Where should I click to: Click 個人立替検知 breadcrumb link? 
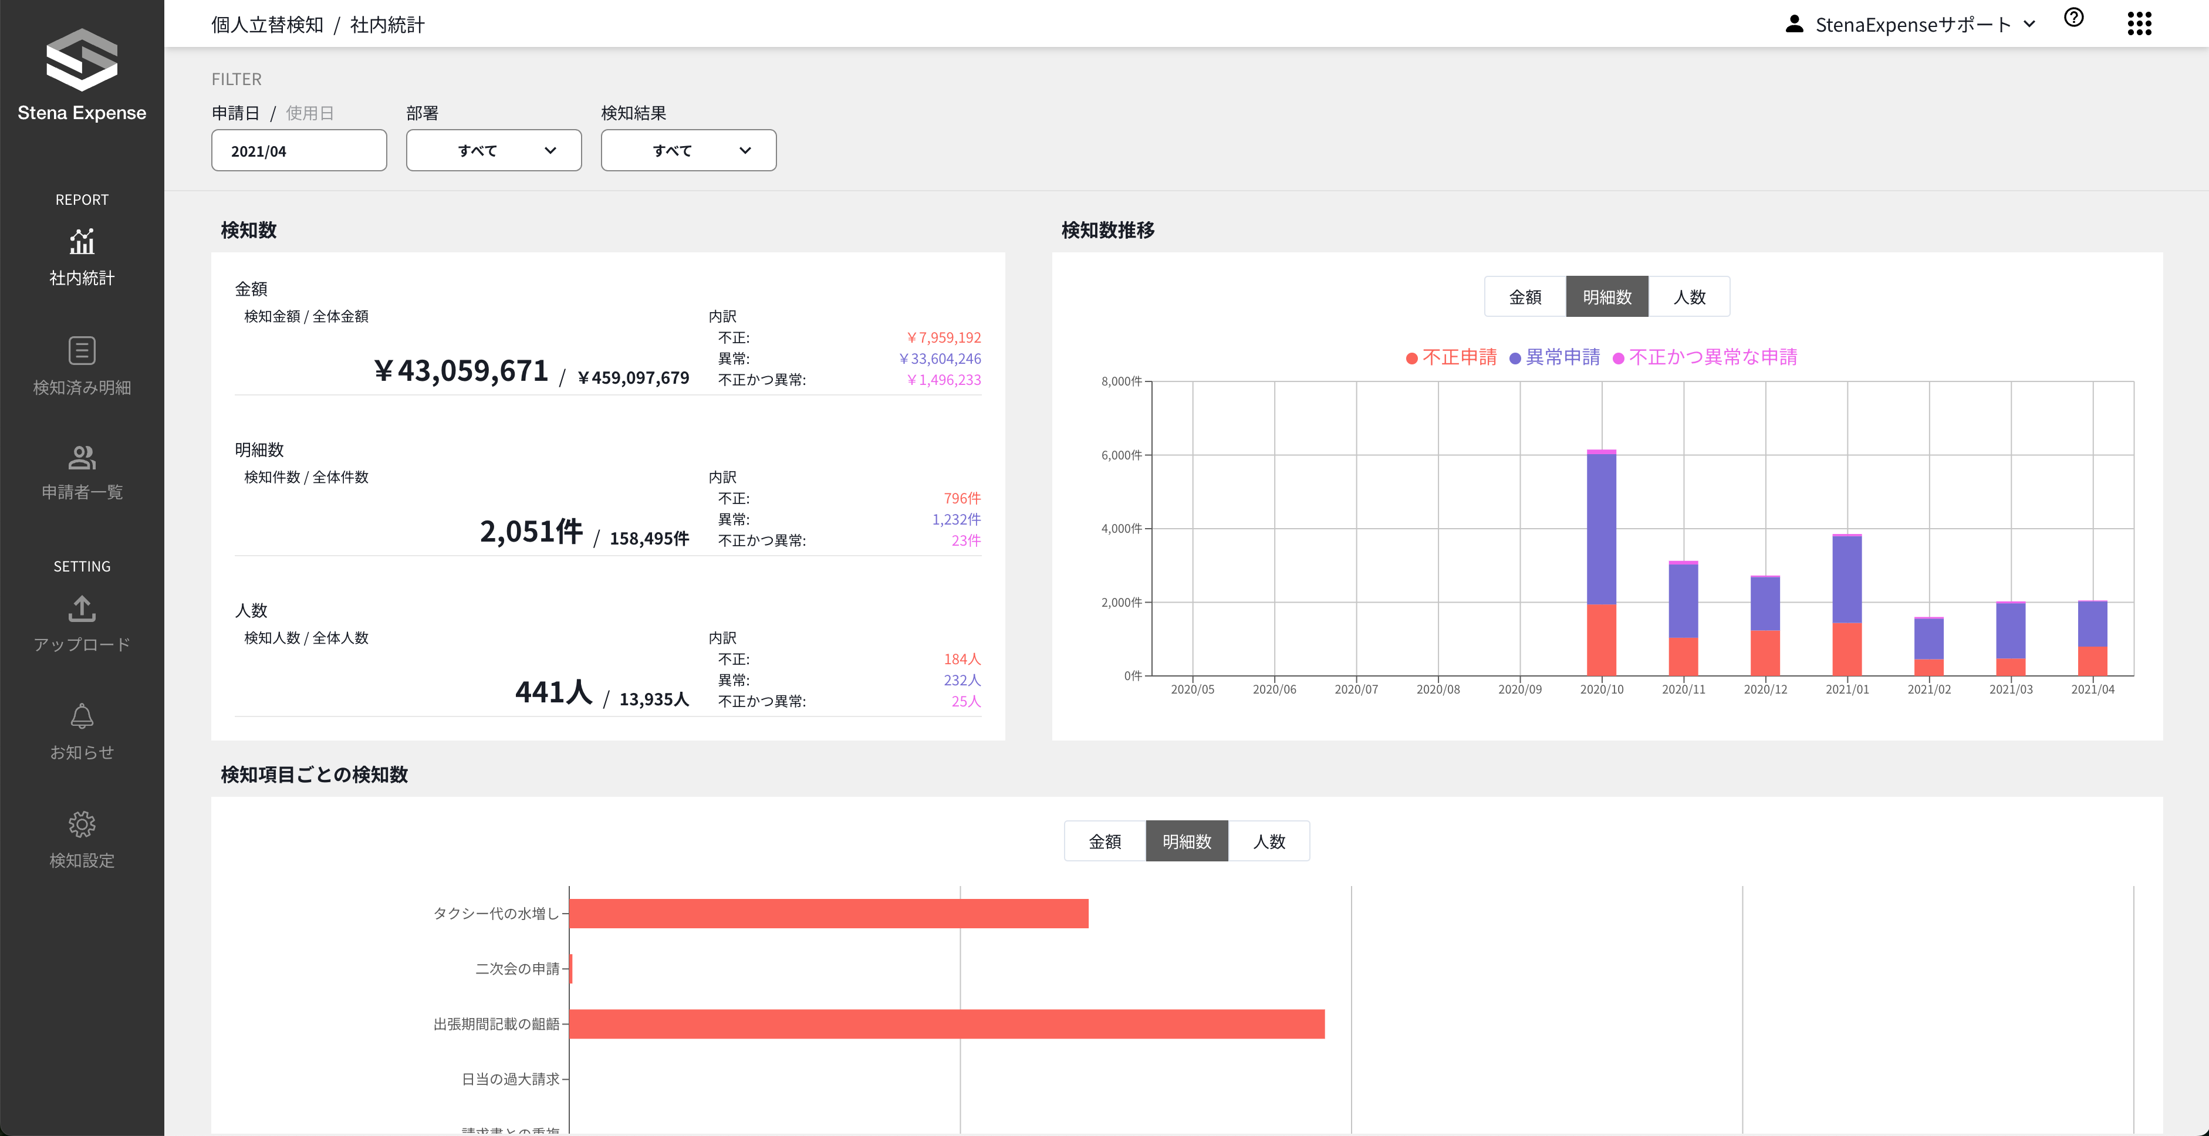(266, 24)
